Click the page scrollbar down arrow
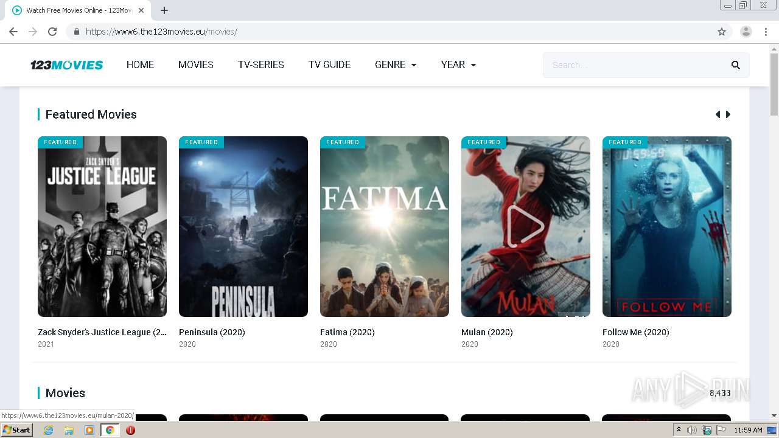 click(x=774, y=415)
